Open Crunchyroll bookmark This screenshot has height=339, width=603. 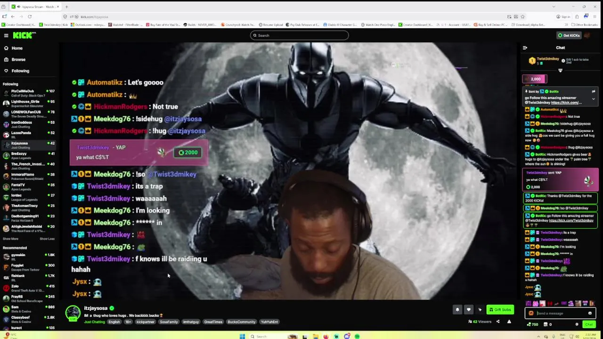pyautogui.click(x=238, y=24)
